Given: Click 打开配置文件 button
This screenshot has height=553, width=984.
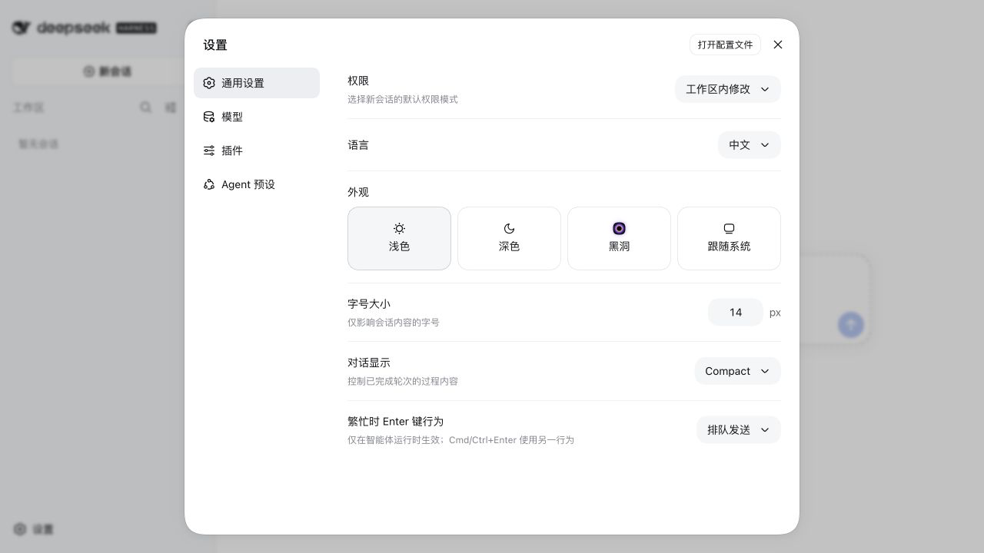Looking at the screenshot, I should click(x=725, y=45).
